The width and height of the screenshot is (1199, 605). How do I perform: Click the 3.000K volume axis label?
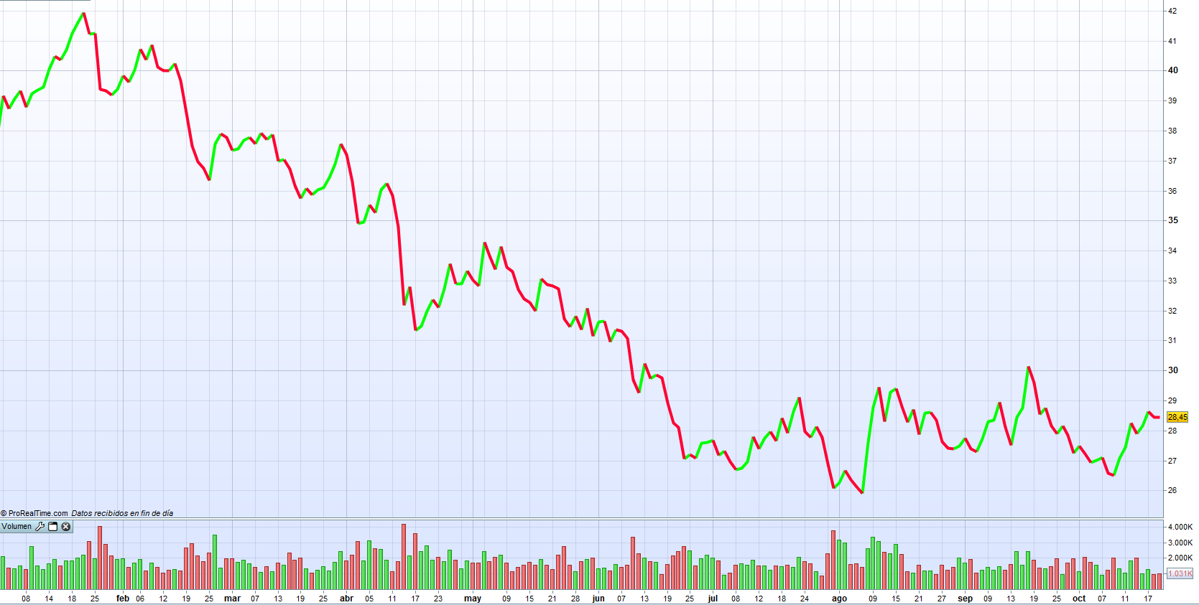1180,543
